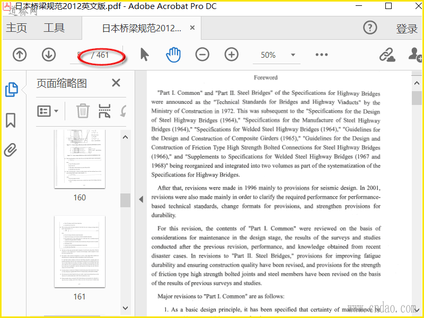Open the page thumbnails panel icon
This screenshot has width=424, height=318.
pyautogui.click(x=11, y=90)
